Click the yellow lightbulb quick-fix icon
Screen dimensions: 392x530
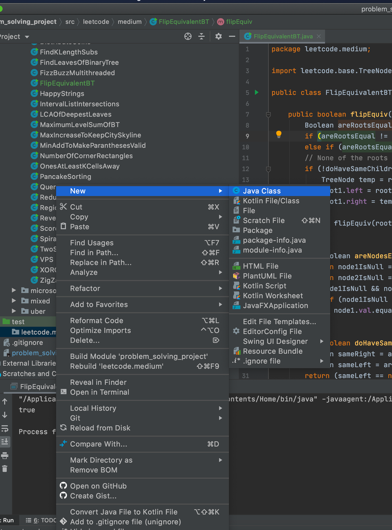coord(279,134)
